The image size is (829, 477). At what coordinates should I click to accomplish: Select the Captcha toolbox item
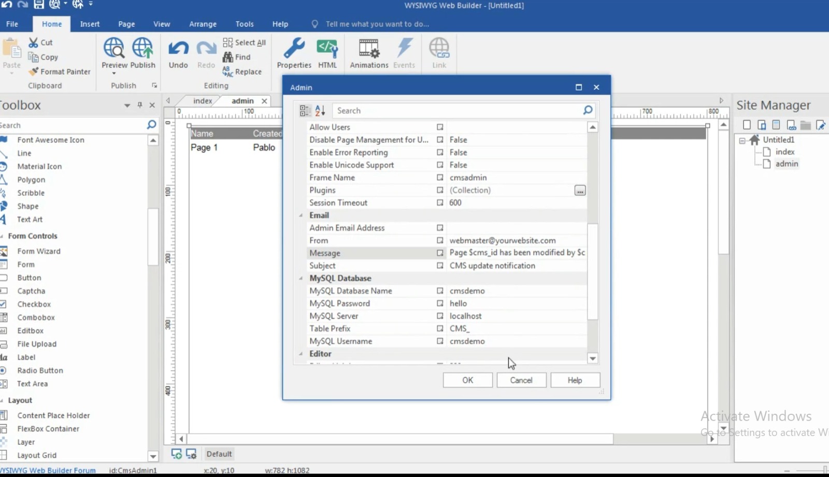(x=31, y=291)
